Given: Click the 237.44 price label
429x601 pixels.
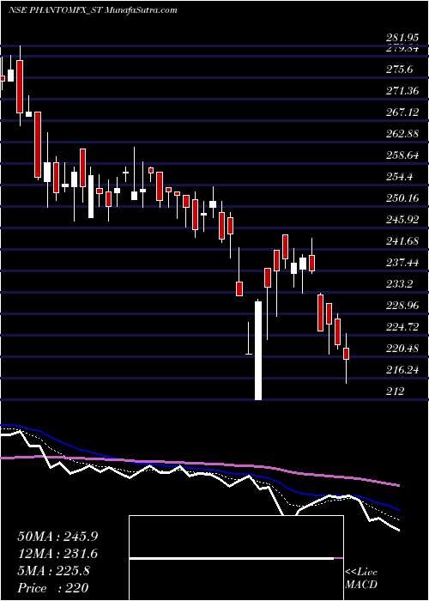Looking at the screenshot, I should point(402,263).
